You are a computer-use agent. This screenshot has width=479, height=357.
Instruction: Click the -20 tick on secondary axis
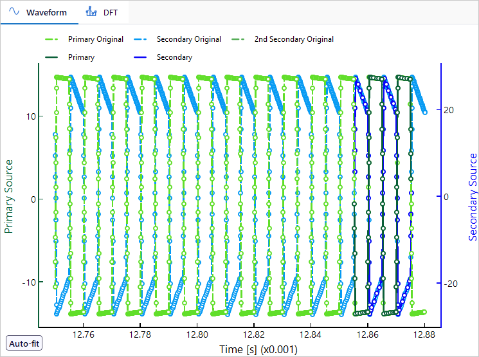(451, 284)
